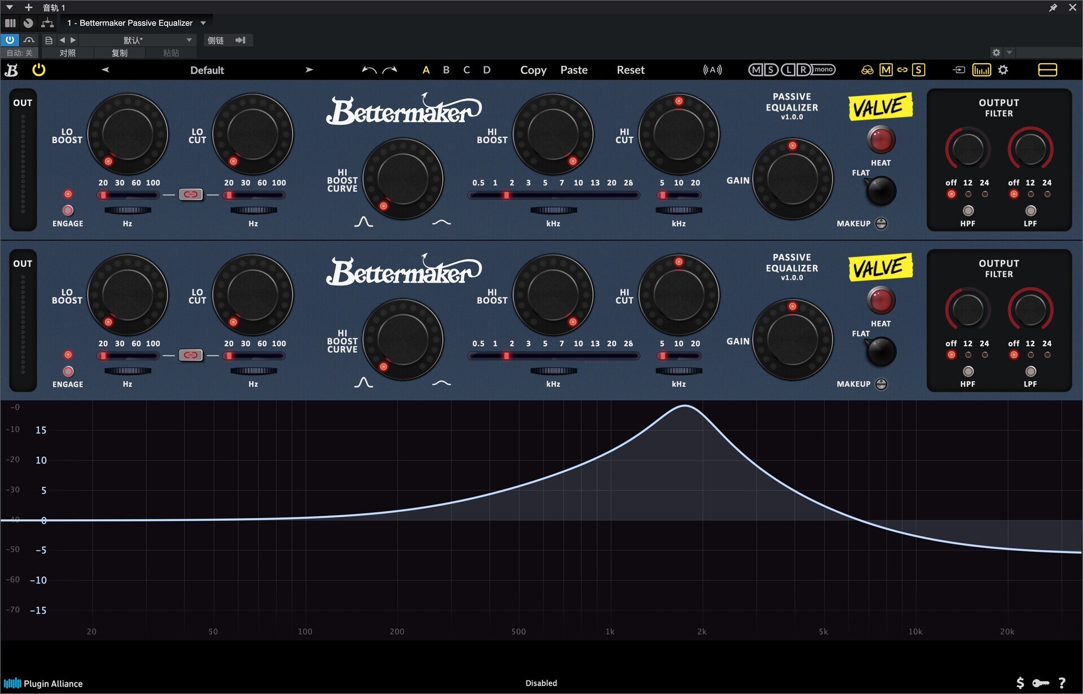Toggle the bottom unit MAKEUP switch
The height and width of the screenshot is (694, 1083).
(x=881, y=384)
